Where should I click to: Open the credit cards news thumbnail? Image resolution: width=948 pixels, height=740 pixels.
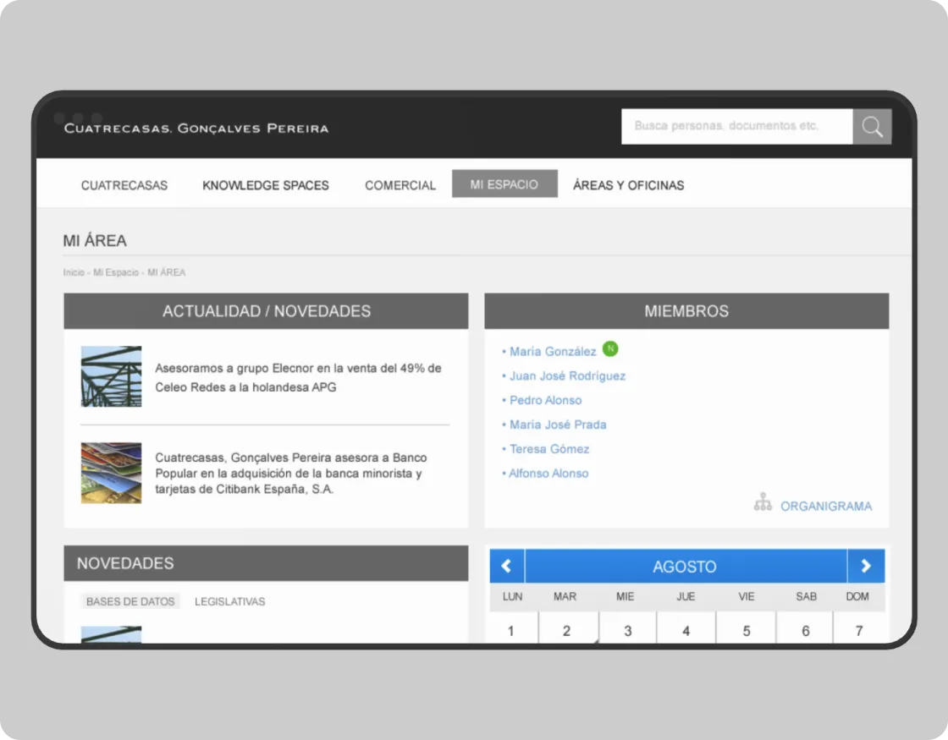[x=111, y=473]
